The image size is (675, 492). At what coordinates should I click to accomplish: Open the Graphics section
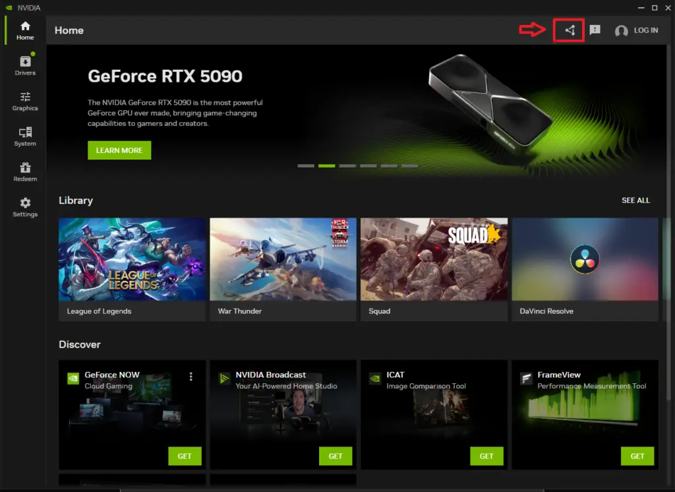point(25,102)
